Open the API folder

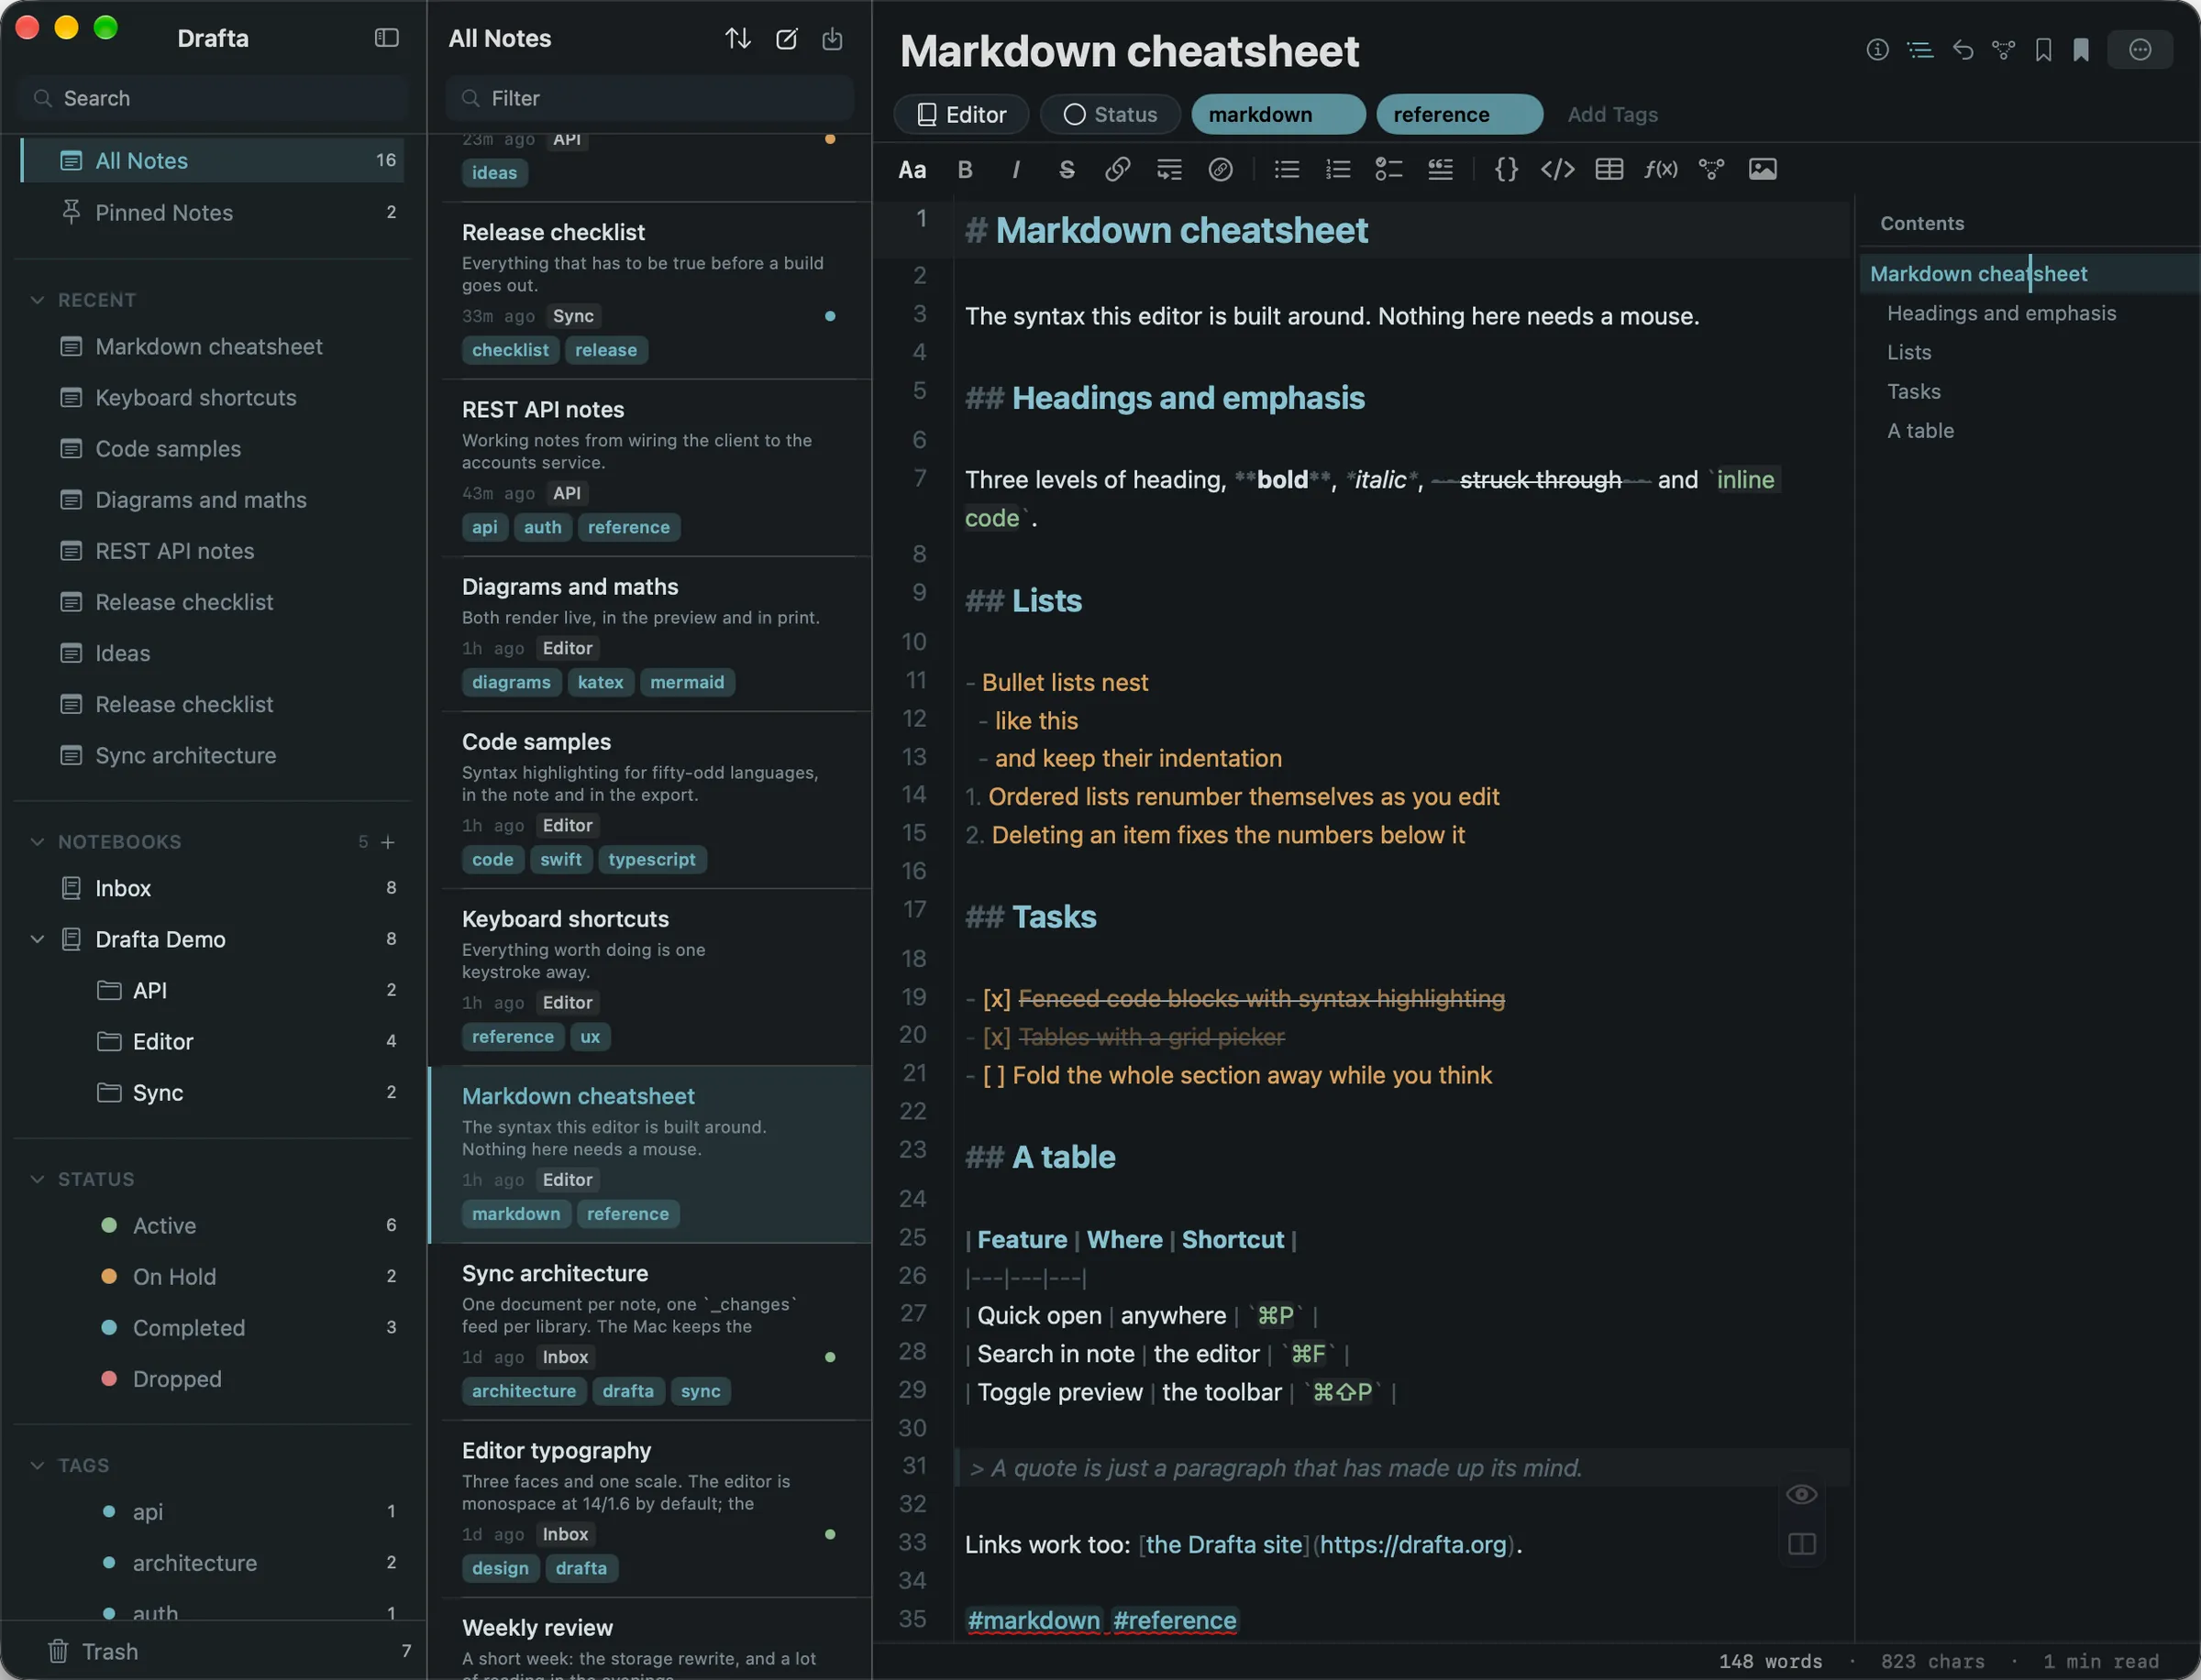(x=213, y=990)
